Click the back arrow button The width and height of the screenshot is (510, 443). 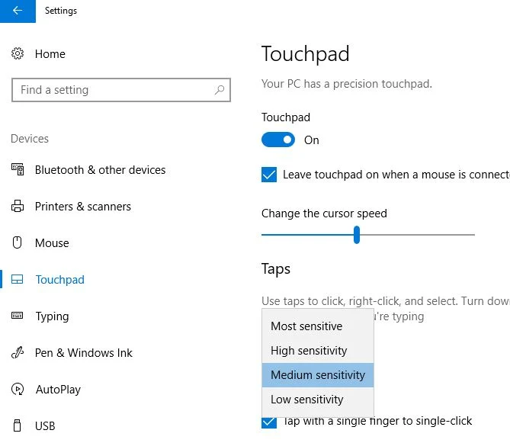[18, 11]
